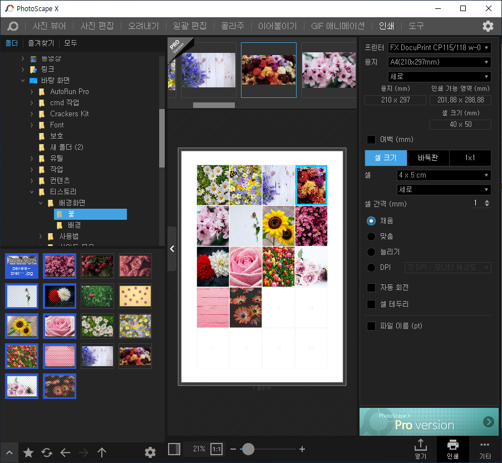Open settings gear in top menu bar

click(x=488, y=26)
